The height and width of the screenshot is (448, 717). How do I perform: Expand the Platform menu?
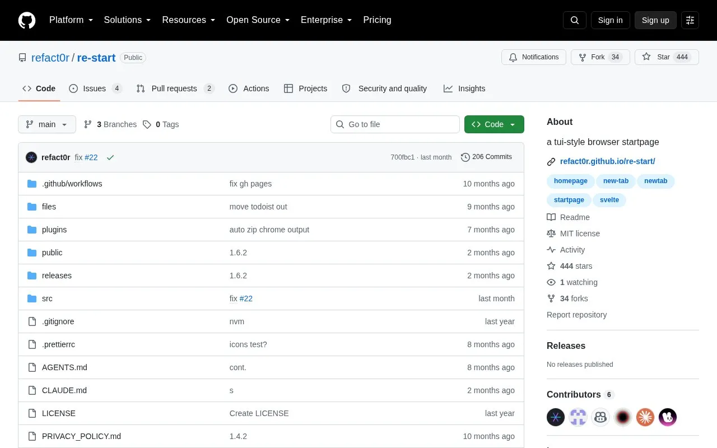click(x=71, y=20)
